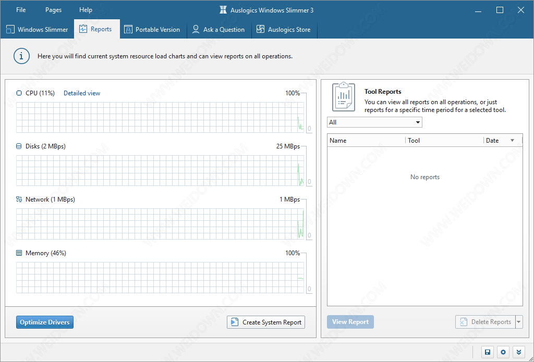The height and width of the screenshot is (362, 534).
Task: Sort reports by Tool column
Action: (444, 141)
